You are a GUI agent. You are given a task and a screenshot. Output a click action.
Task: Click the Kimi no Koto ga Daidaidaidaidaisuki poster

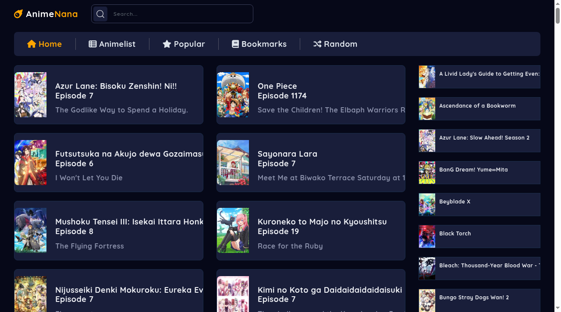233,294
